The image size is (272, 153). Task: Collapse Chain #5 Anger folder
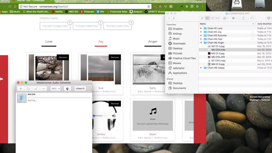click(x=201, y=43)
